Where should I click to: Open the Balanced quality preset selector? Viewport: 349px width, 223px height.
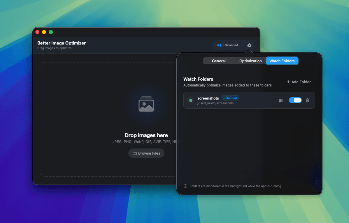[228, 45]
